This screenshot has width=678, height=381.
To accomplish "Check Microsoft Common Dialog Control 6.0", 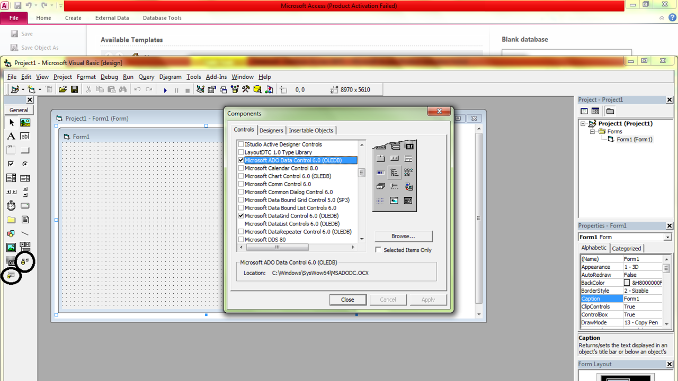I will tap(241, 192).
